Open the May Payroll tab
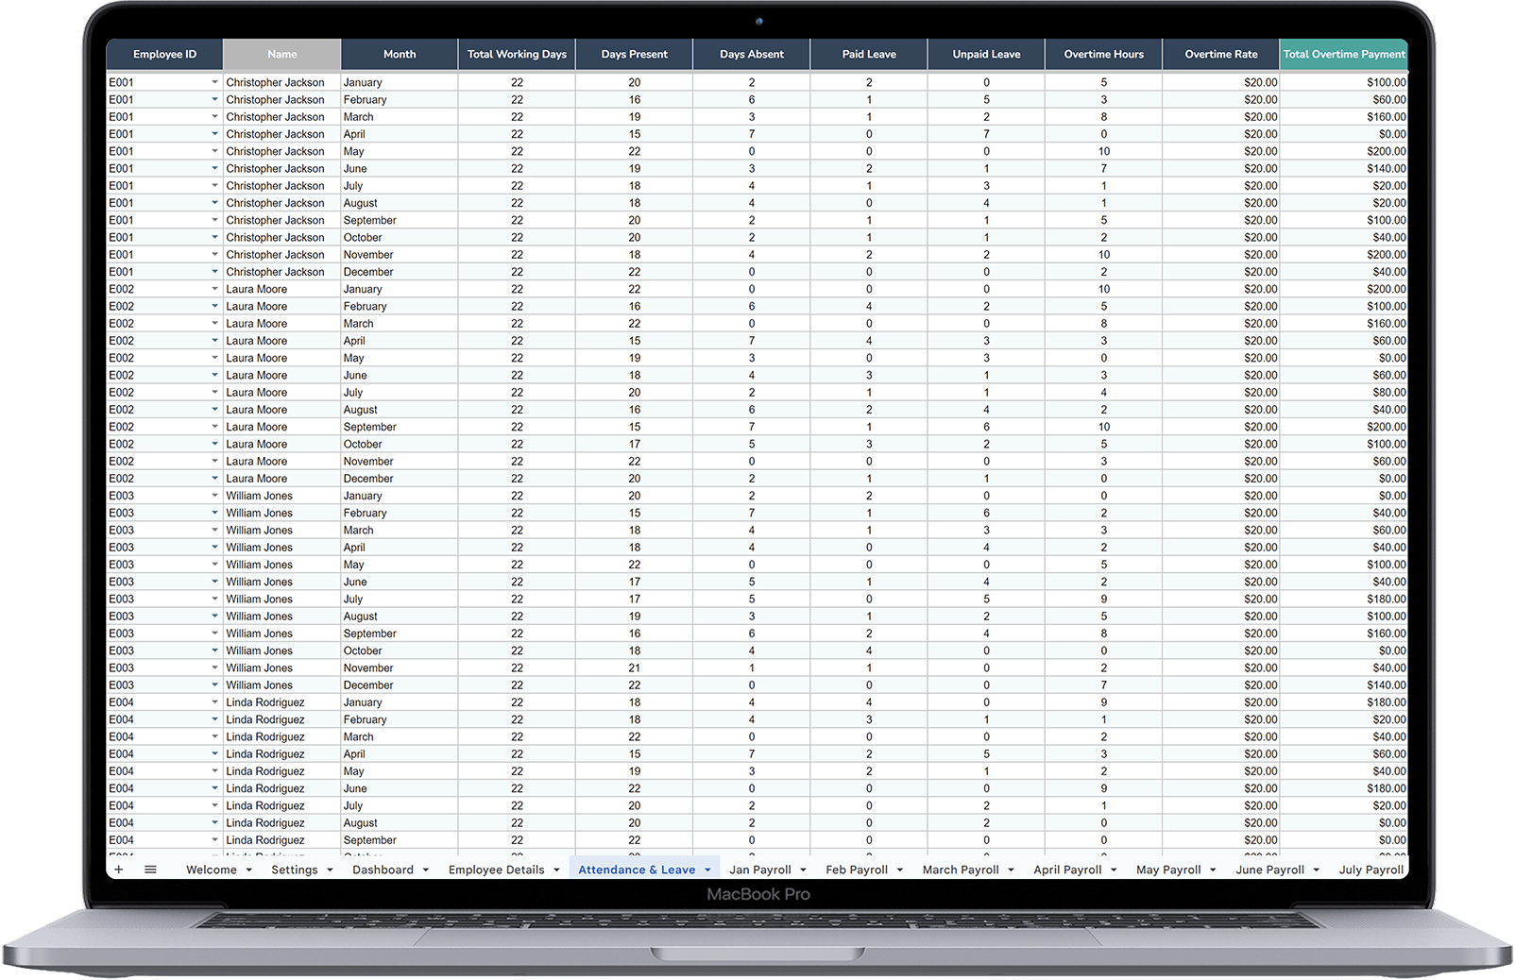Screen dimensions: 1515x980 coord(1168,870)
